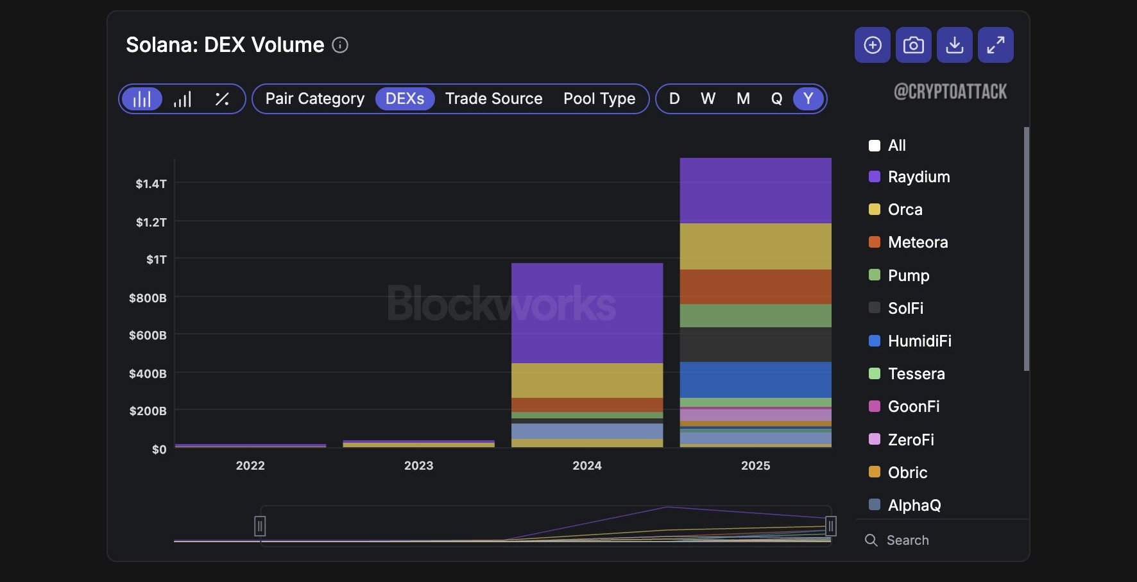Click the legend Search input field
The image size is (1137, 582).
pyautogui.click(x=943, y=540)
